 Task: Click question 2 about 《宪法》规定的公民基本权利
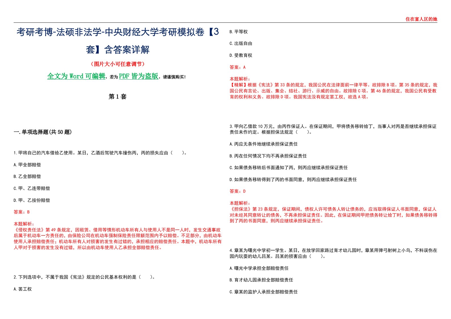(84, 277)
